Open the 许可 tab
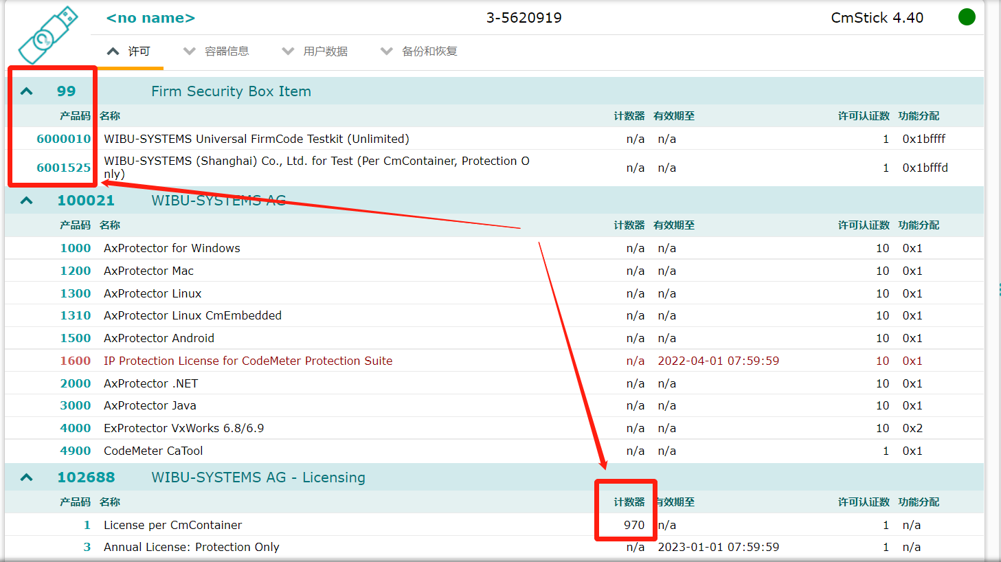Viewport: 1001px width, 562px height. click(x=128, y=52)
